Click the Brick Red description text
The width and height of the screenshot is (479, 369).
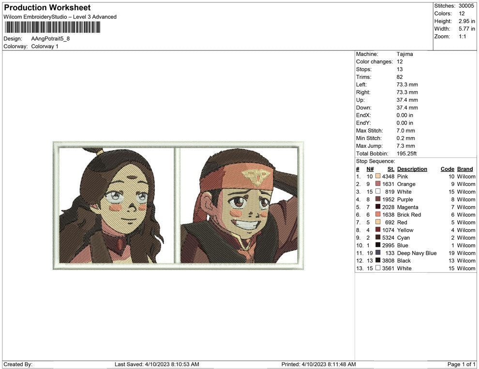(409, 215)
